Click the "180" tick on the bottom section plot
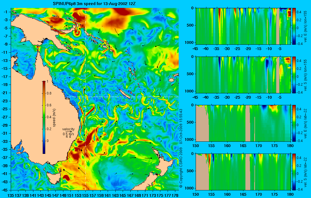Image resolution: width=311 pixels, height=198 pixels. (290, 194)
